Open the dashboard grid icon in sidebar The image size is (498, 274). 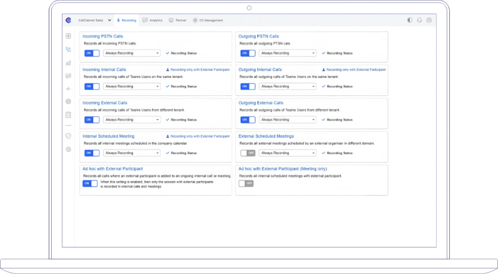(x=69, y=36)
